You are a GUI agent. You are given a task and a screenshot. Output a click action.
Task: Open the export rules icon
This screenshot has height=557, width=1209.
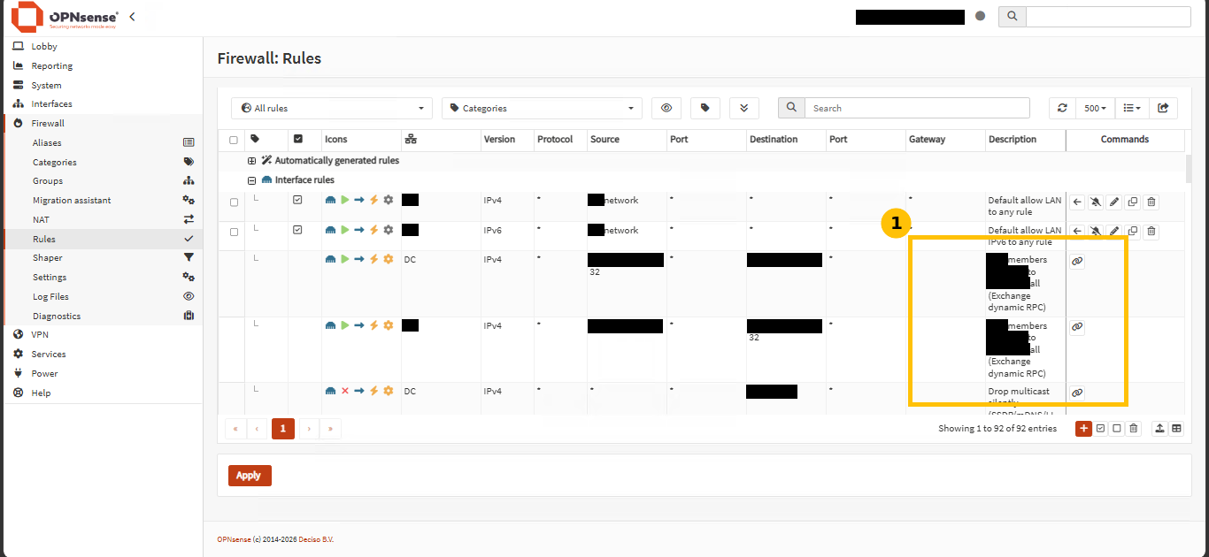pyautogui.click(x=1163, y=108)
